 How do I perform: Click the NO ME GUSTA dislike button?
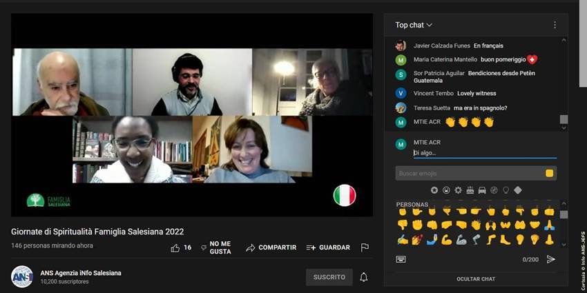[216, 247]
